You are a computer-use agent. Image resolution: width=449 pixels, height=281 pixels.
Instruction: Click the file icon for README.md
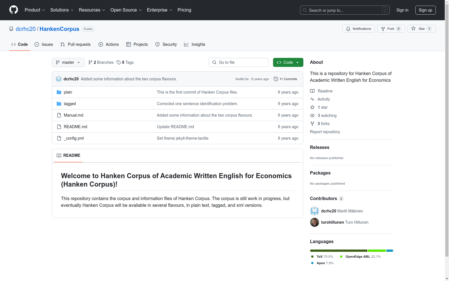click(x=59, y=127)
